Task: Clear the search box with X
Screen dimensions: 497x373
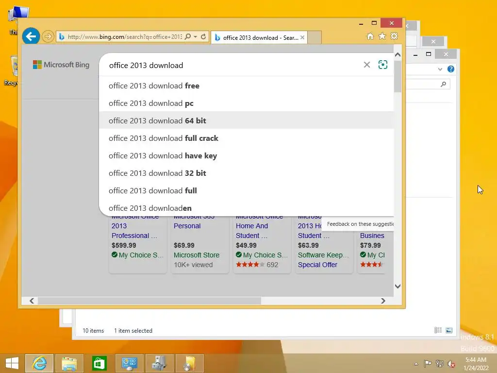Action: point(367,65)
